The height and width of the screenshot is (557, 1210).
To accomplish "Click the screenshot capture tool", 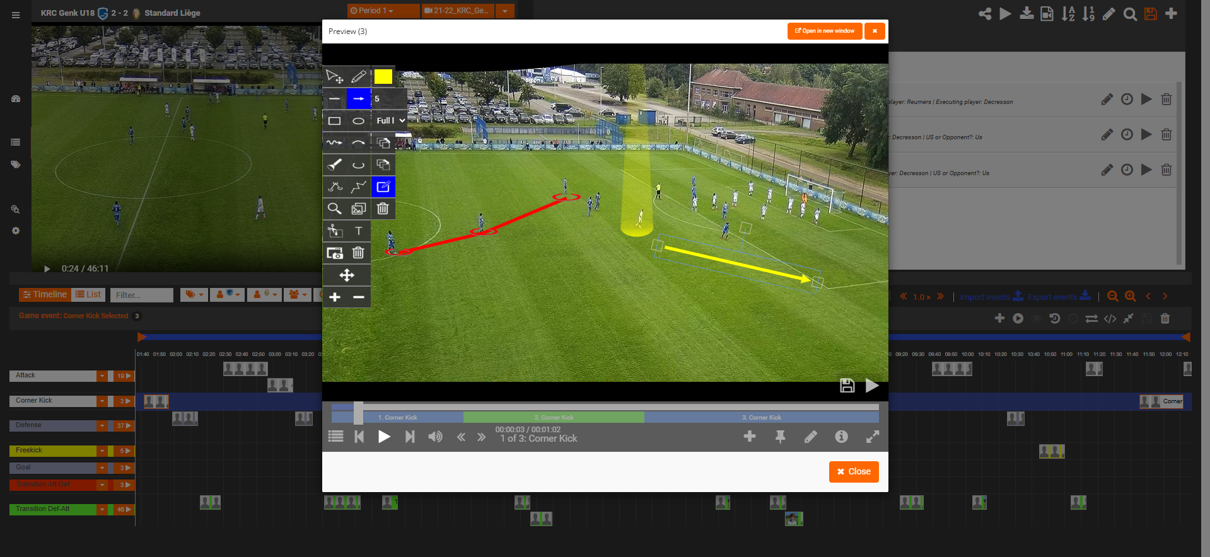I will (334, 253).
